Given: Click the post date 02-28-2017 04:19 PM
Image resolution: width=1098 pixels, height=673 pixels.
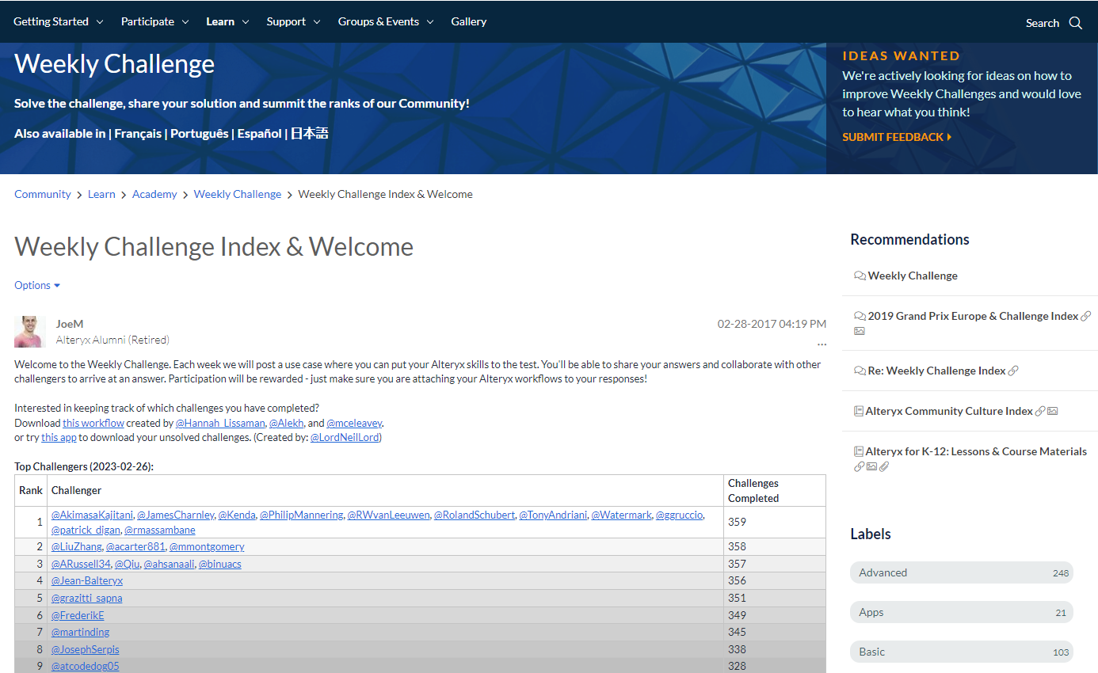Looking at the screenshot, I should coord(772,324).
